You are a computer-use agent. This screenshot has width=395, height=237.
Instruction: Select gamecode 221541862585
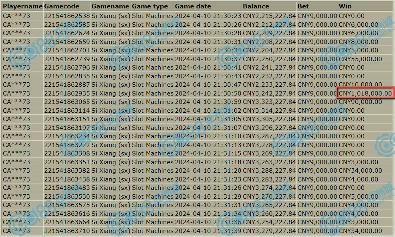[x=67, y=25]
